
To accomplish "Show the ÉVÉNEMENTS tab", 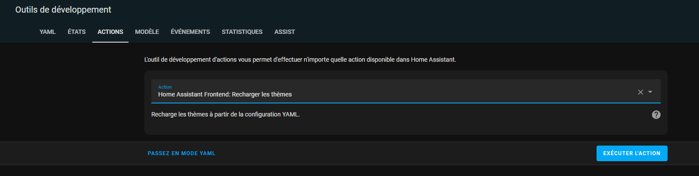I will click(190, 32).
